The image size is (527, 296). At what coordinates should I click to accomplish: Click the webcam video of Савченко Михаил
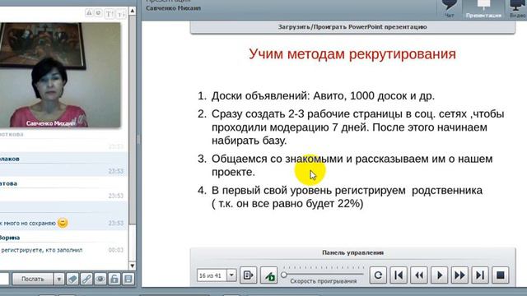coord(60,75)
